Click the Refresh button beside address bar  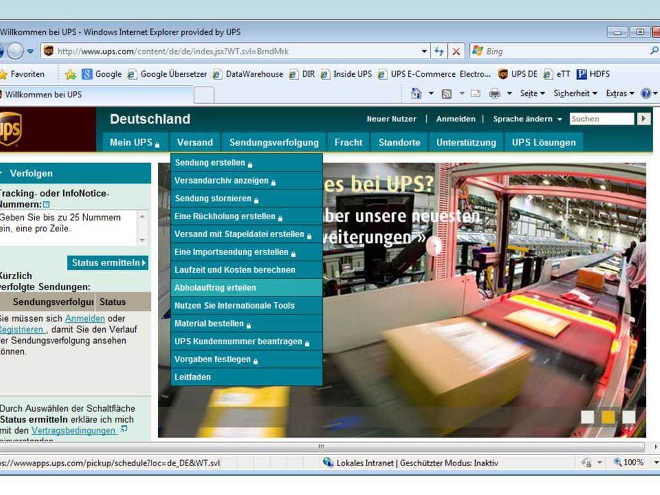pyautogui.click(x=439, y=52)
